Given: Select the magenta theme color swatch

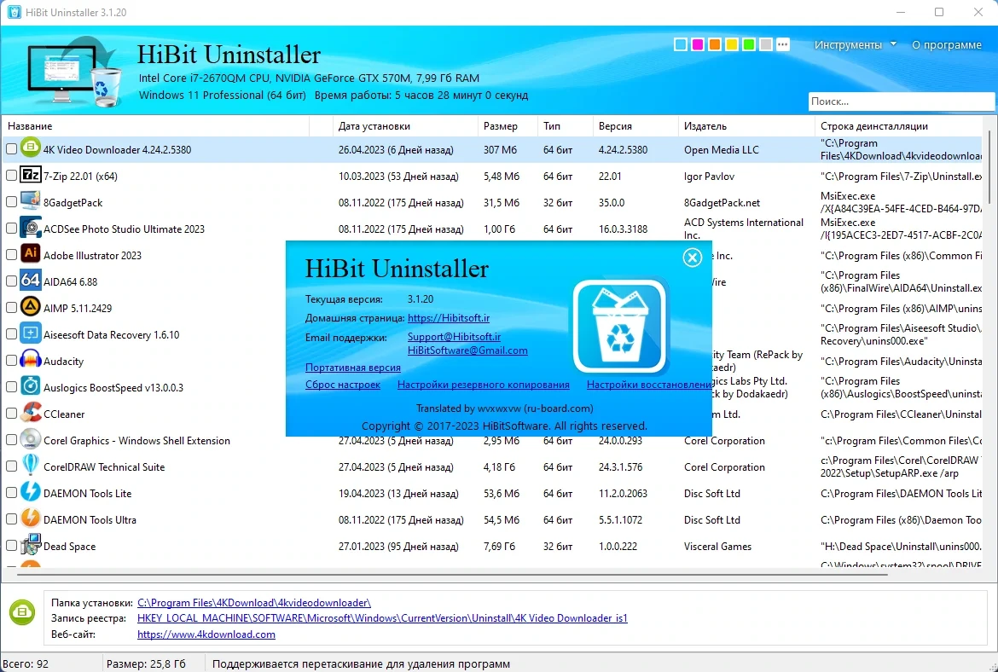Looking at the screenshot, I should (x=698, y=44).
